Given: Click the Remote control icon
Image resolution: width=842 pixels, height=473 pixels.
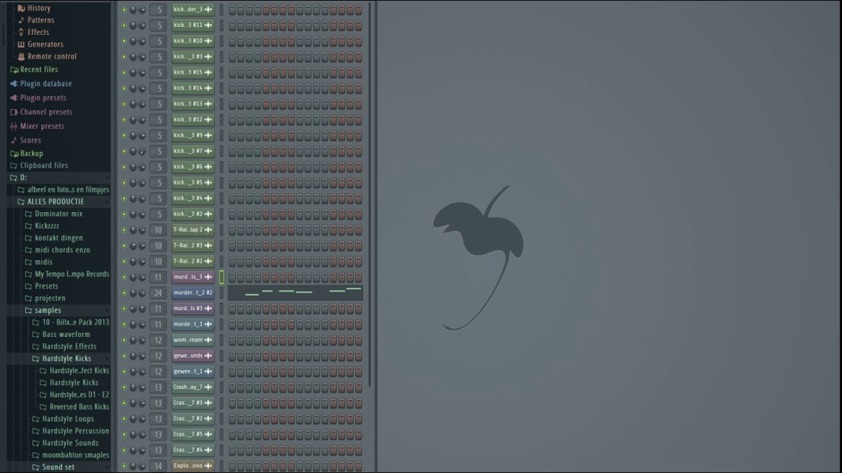Looking at the screenshot, I should (x=21, y=56).
